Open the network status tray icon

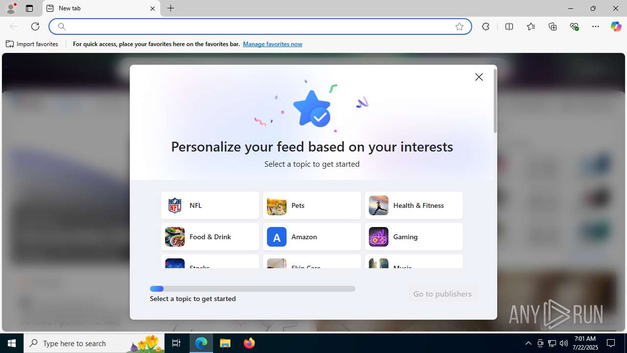552,343
